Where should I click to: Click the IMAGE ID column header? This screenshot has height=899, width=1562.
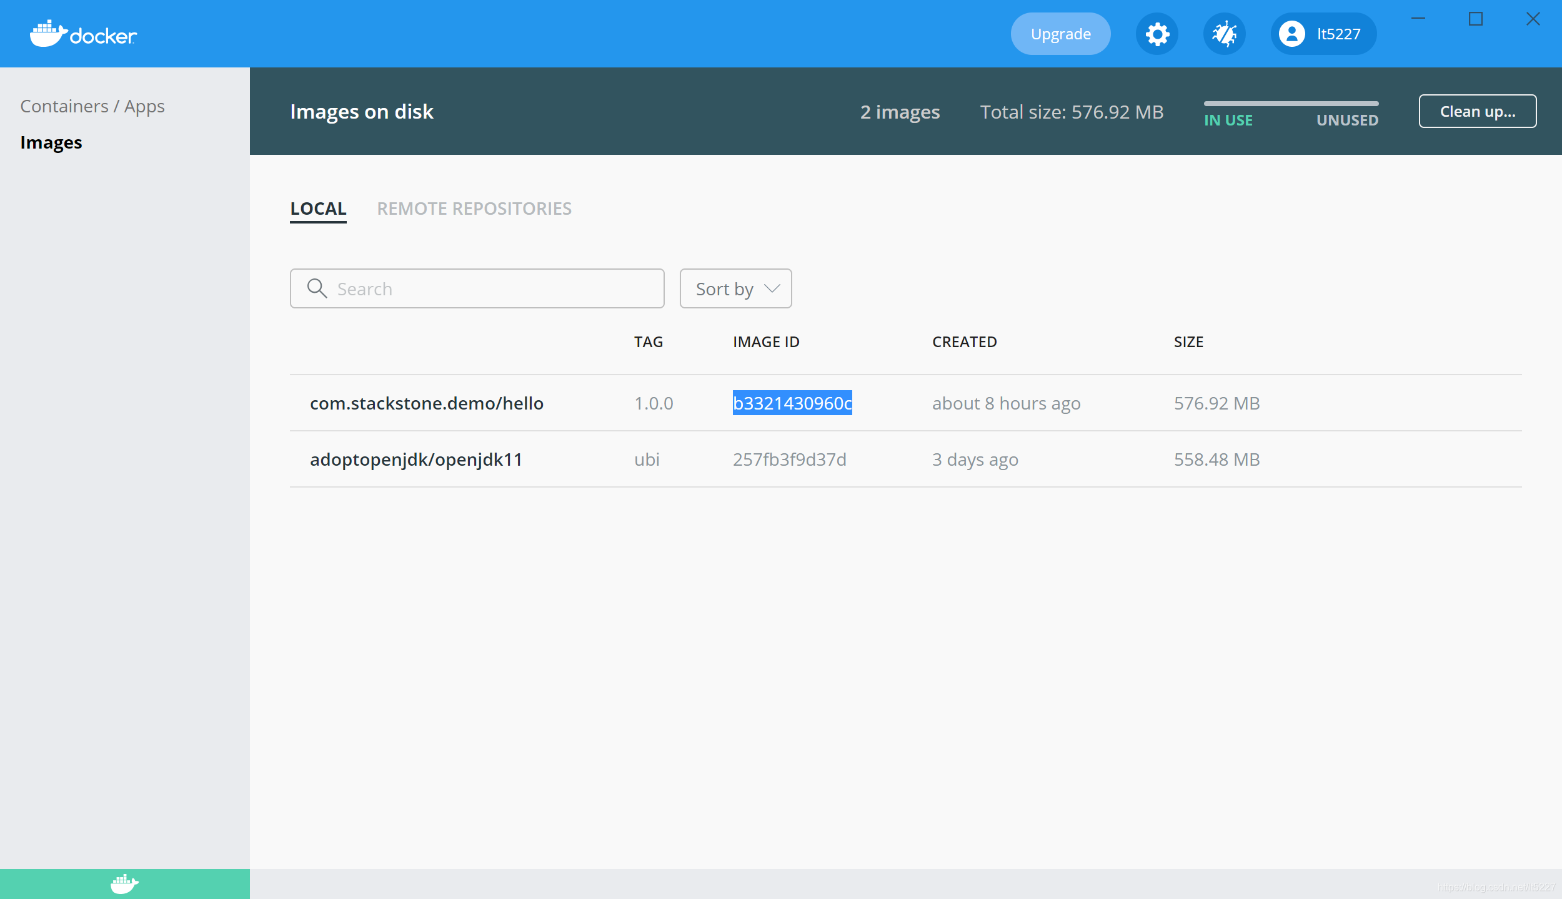click(x=766, y=342)
